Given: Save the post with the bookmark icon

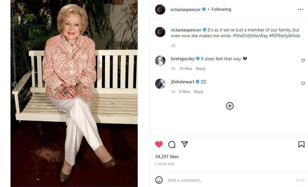Looking at the screenshot, I should click(301, 144).
